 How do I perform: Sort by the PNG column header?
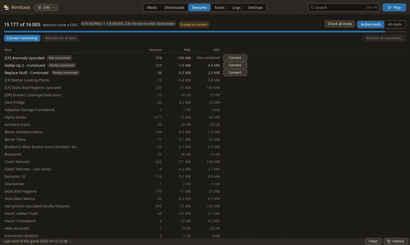coord(187,50)
